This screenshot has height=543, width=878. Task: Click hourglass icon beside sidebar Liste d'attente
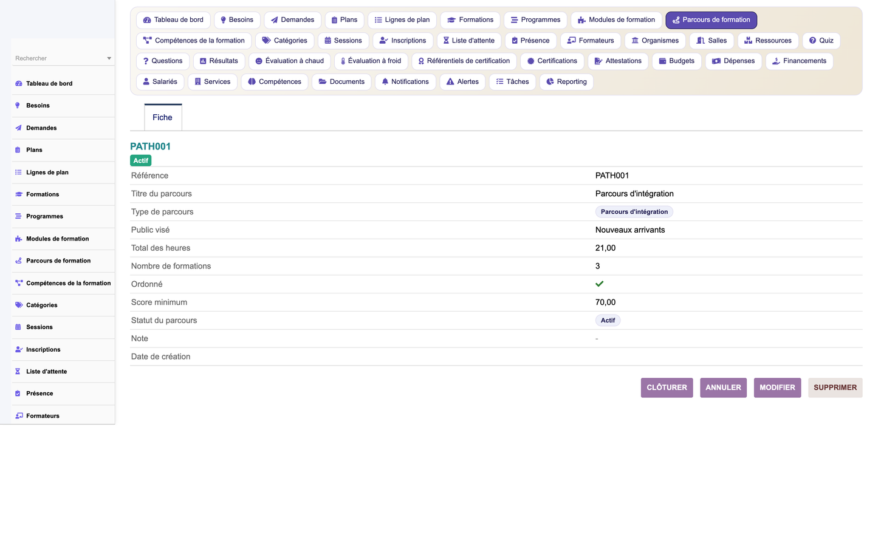coord(18,372)
